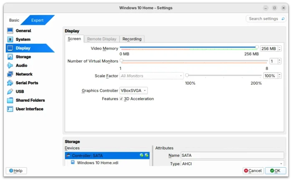Switch to Basic settings mode
Screen dimensions: 292x181
point(14,20)
